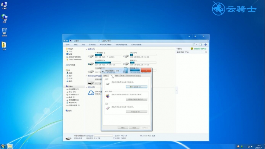Click 取消 in the properties dialog
The height and width of the screenshot is (149, 265).
[134, 128]
